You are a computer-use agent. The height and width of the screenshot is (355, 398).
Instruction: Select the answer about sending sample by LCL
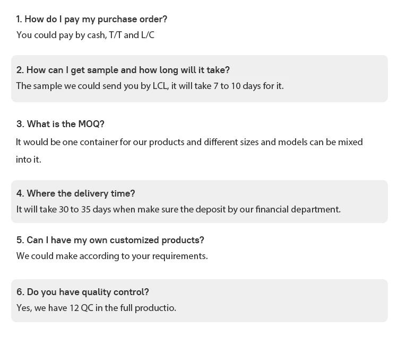tap(150, 86)
